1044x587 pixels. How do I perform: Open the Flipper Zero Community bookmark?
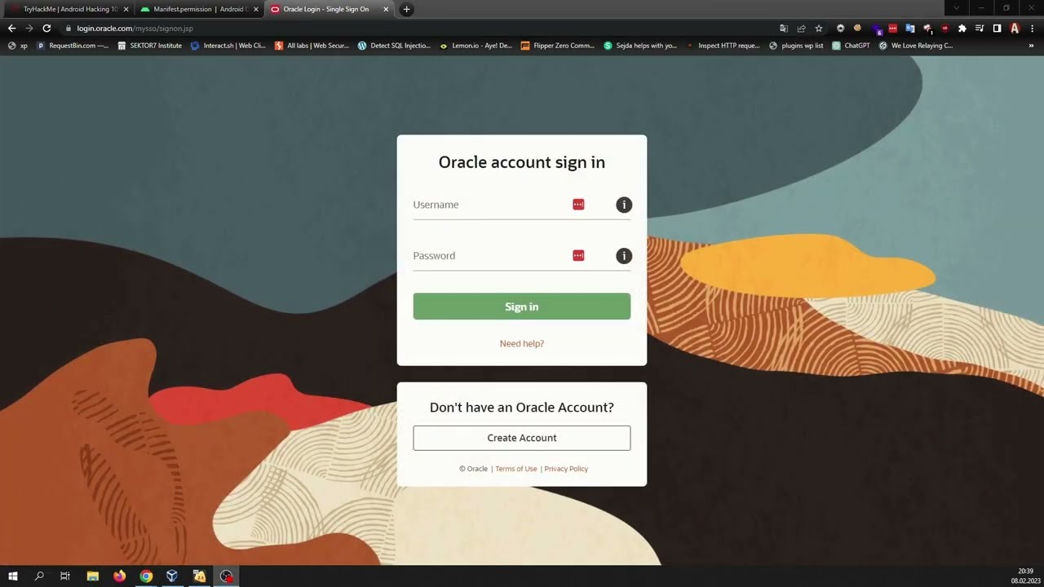pyautogui.click(x=558, y=46)
